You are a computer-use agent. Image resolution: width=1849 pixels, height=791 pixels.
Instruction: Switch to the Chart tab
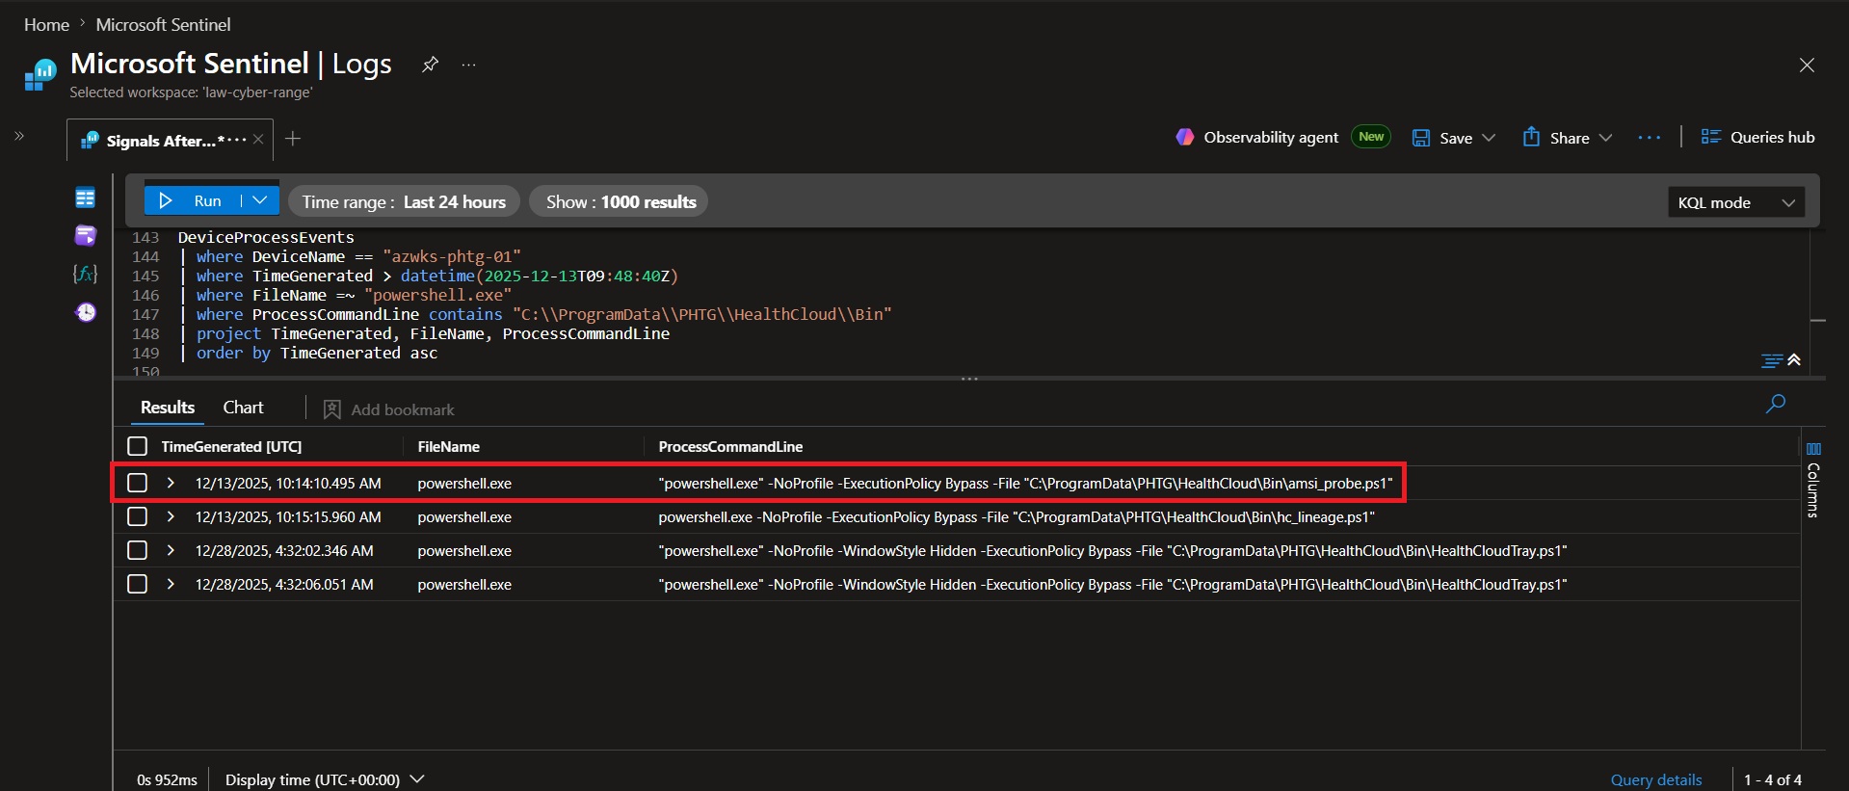click(x=243, y=408)
